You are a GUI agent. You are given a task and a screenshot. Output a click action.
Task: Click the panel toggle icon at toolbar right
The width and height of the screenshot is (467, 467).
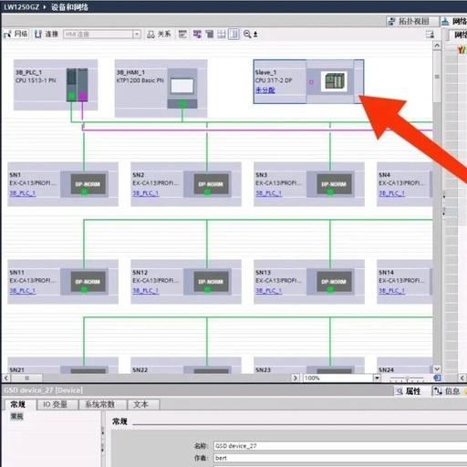[430, 35]
